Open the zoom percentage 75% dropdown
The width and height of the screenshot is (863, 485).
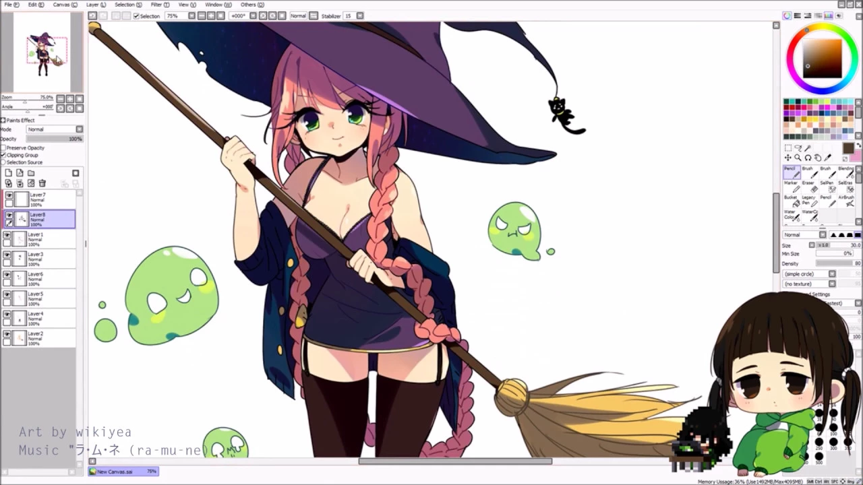click(x=191, y=15)
